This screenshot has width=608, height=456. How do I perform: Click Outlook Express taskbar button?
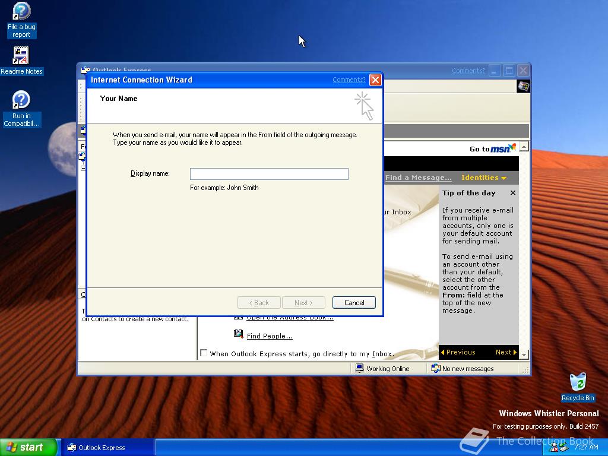[107, 448]
